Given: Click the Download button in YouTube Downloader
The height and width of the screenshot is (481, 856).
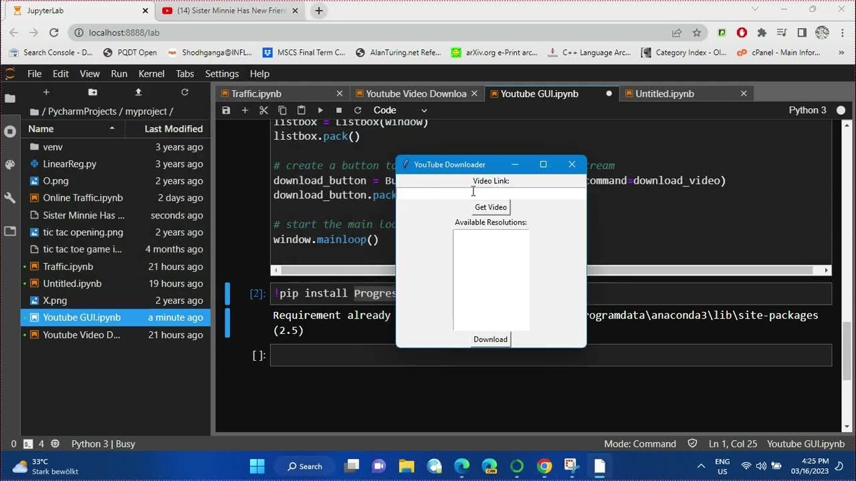Looking at the screenshot, I should pos(491,339).
